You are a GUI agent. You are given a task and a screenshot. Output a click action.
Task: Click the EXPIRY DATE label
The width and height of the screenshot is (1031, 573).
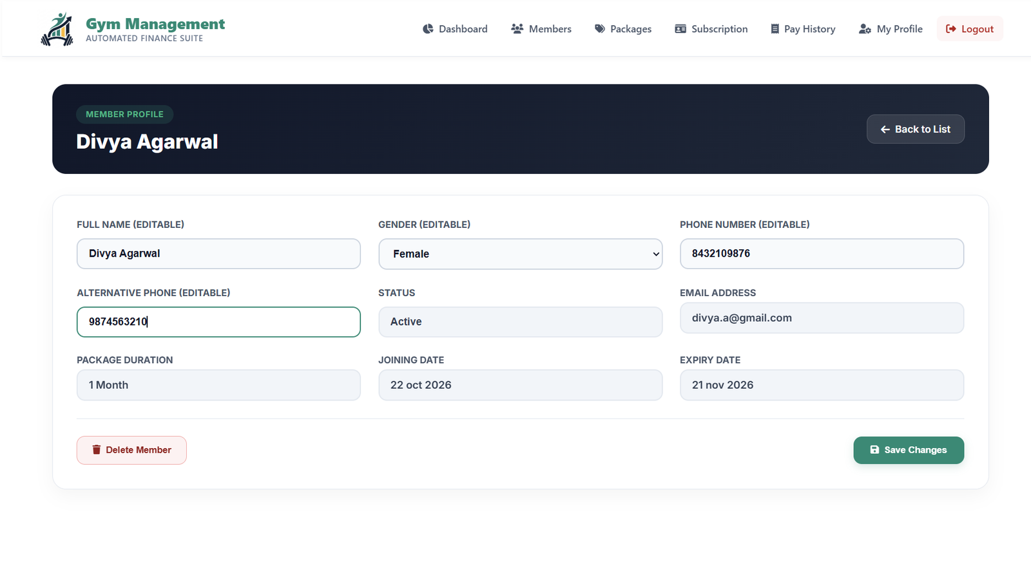point(710,360)
